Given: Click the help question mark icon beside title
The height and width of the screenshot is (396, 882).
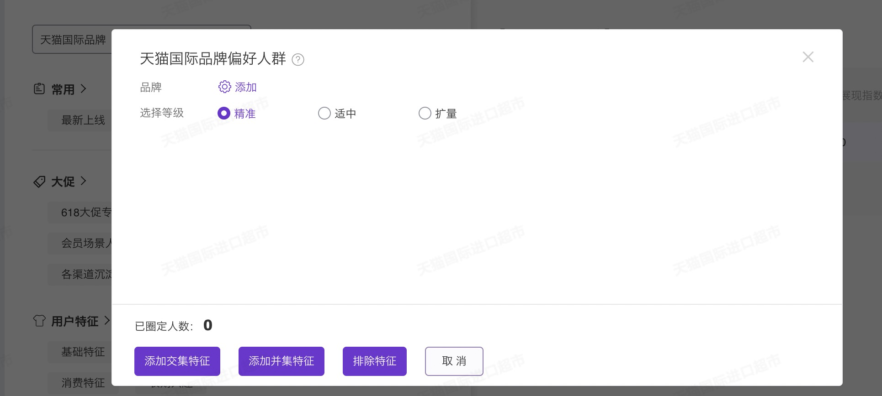Looking at the screenshot, I should pos(298,60).
